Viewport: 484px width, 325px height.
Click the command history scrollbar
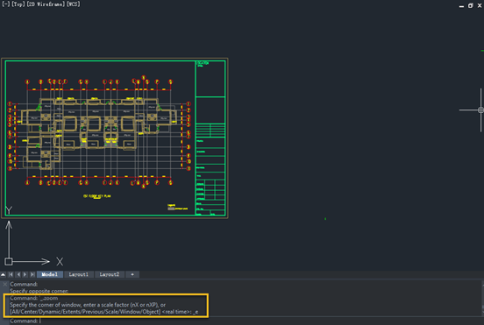[x=482, y=298]
